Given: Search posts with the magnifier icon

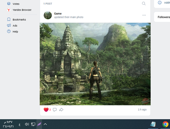Looking at the screenshot, I should click(144, 4).
